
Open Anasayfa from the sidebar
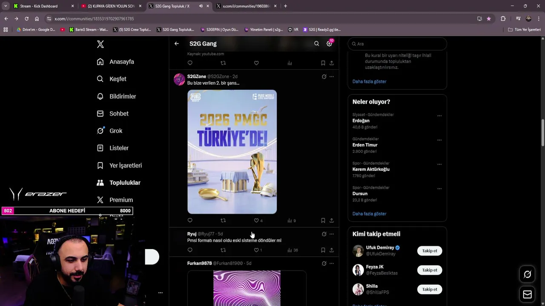[x=115, y=62]
